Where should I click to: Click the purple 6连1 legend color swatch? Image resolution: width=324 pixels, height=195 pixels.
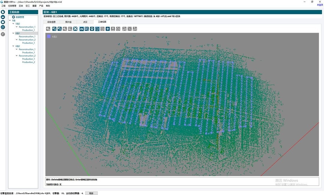pyautogui.click(x=49, y=37)
